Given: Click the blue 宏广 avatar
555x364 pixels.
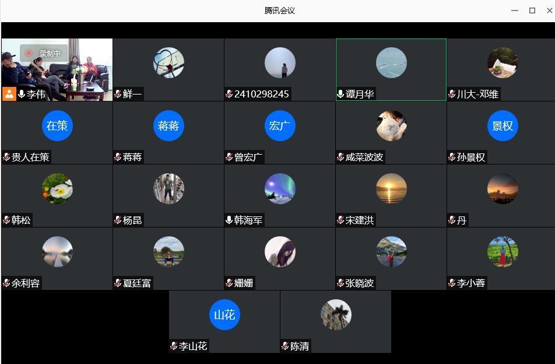Looking at the screenshot, I should (280, 126).
